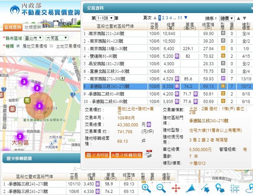Click 單價 column header in 交易資料 table
The width and height of the screenshot is (253, 195).
click(190, 26)
